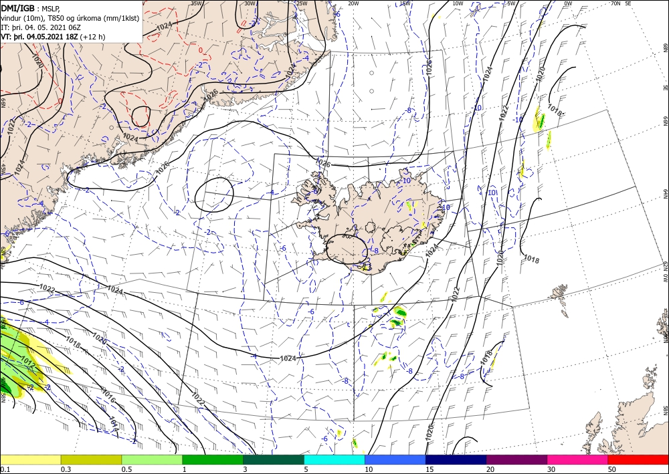Screen dimensions: 669x474
Task: Click the 0.1 legend value
Action: point(4,469)
